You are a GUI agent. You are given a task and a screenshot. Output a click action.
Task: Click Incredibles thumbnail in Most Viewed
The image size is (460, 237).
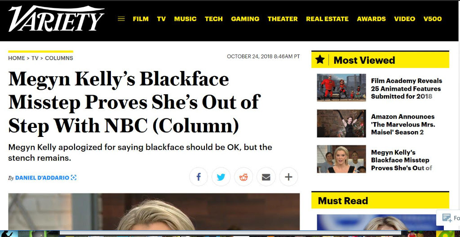(x=341, y=88)
